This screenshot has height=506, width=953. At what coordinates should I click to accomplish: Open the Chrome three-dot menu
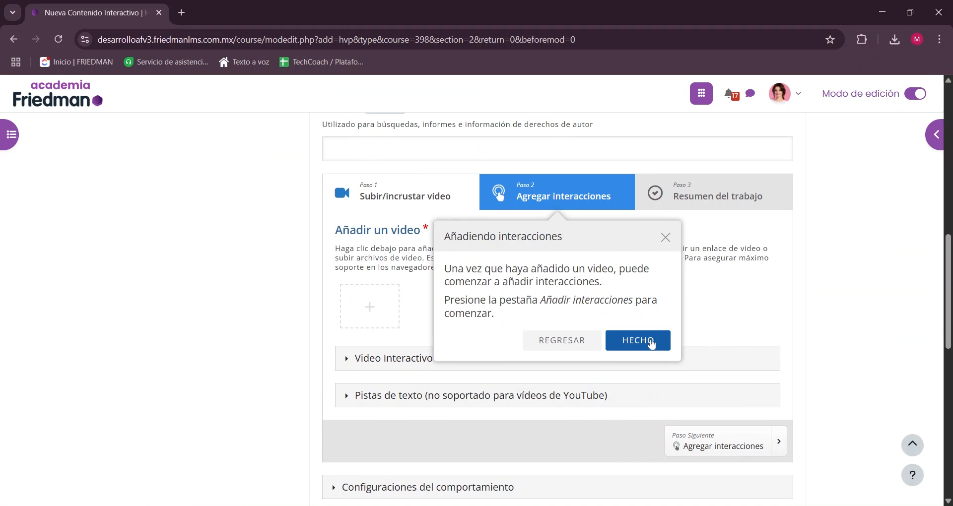[940, 39]
